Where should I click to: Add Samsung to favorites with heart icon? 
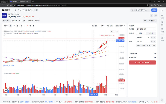click(x=156, y=16)
